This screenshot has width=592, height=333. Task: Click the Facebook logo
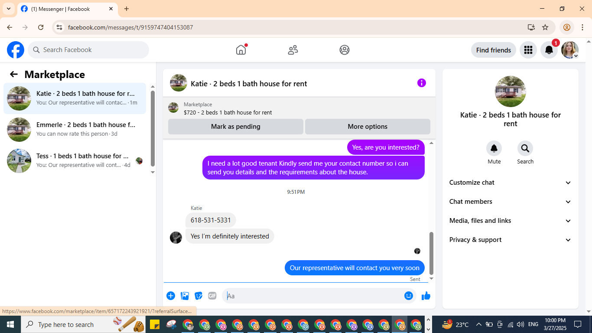[x=16, y=50]
